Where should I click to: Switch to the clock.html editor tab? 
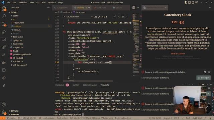101,8
